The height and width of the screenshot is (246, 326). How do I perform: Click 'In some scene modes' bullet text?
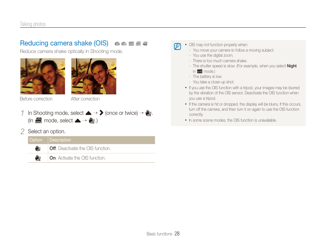click(x=233, y=120)
